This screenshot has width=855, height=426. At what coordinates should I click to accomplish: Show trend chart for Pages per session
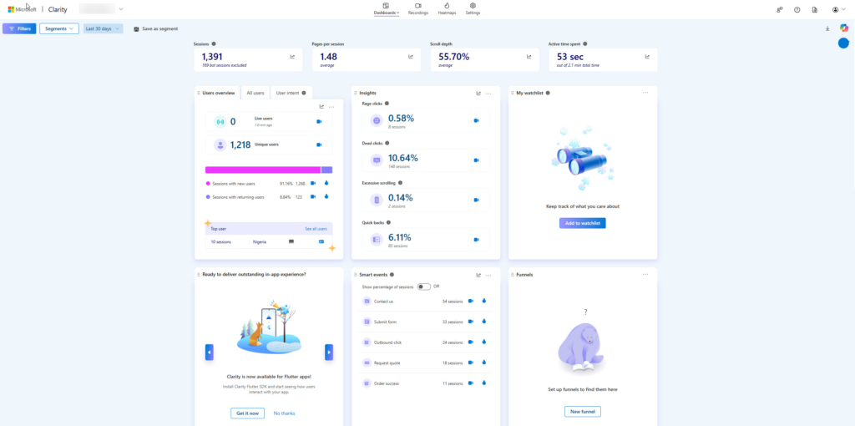click(x=411, y=56)
